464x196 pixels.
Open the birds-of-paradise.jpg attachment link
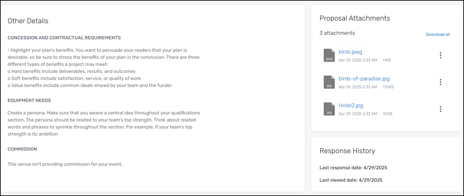364,78
